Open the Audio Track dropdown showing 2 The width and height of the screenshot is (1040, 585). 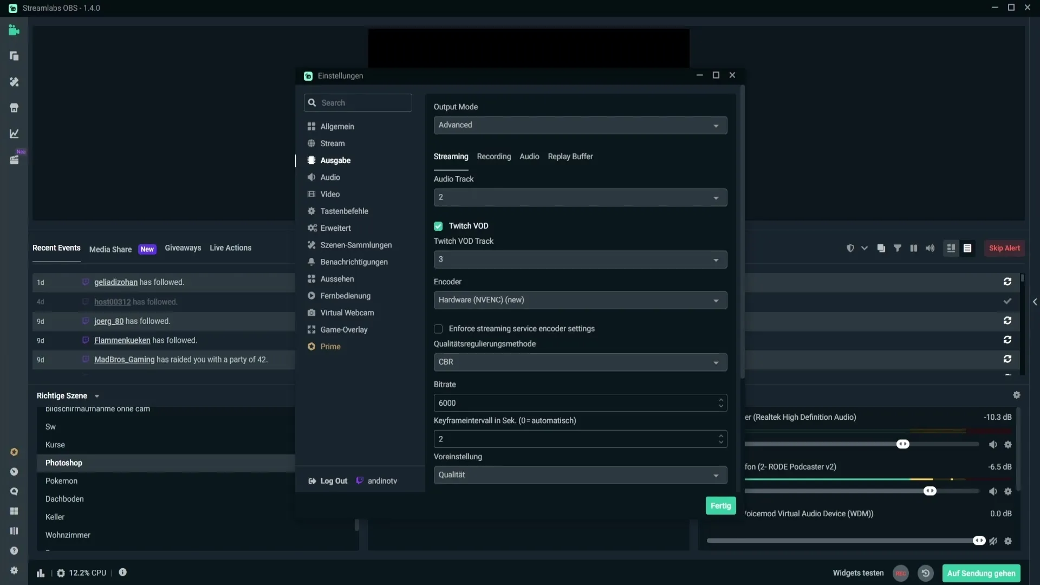click(x=580, y=197)
